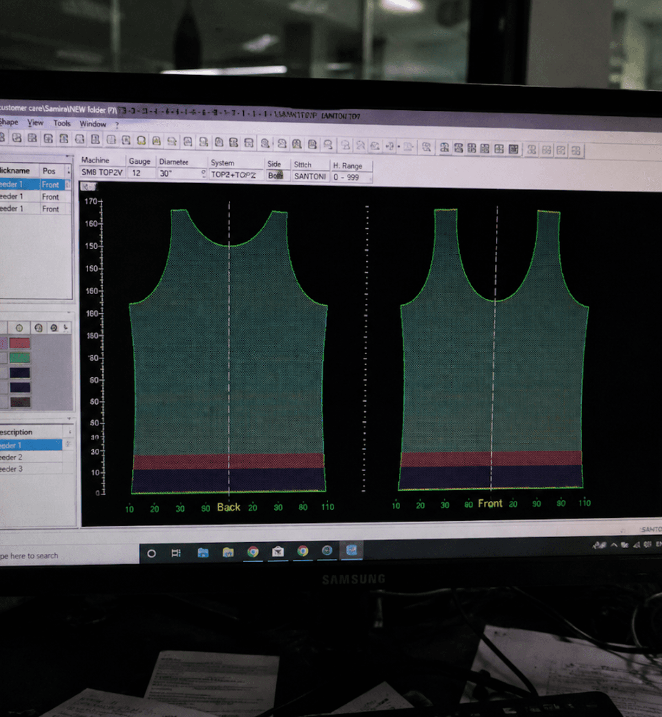Viewport: 662px width, 717px height.
Task: Click the solid dark icon ending the six-icon toolbar group
Action: [x=514, y=148]
